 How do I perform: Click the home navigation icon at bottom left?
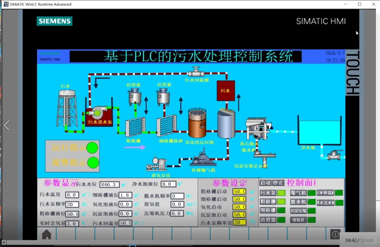click(46, 235)
